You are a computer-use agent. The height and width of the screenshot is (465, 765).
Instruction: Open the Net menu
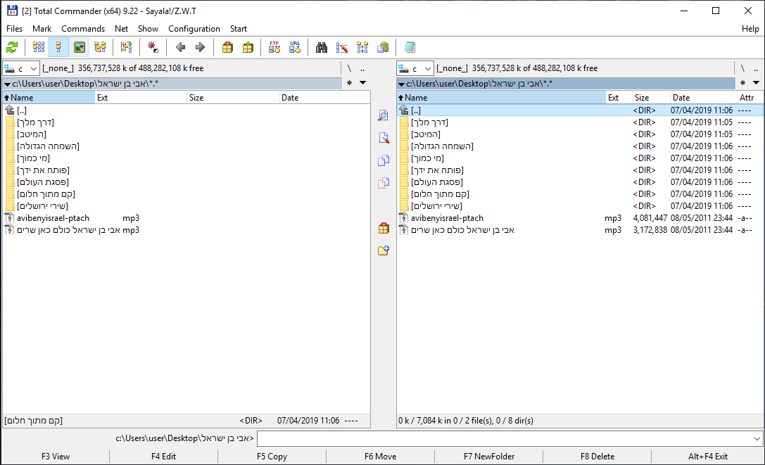tap(121, 29)
